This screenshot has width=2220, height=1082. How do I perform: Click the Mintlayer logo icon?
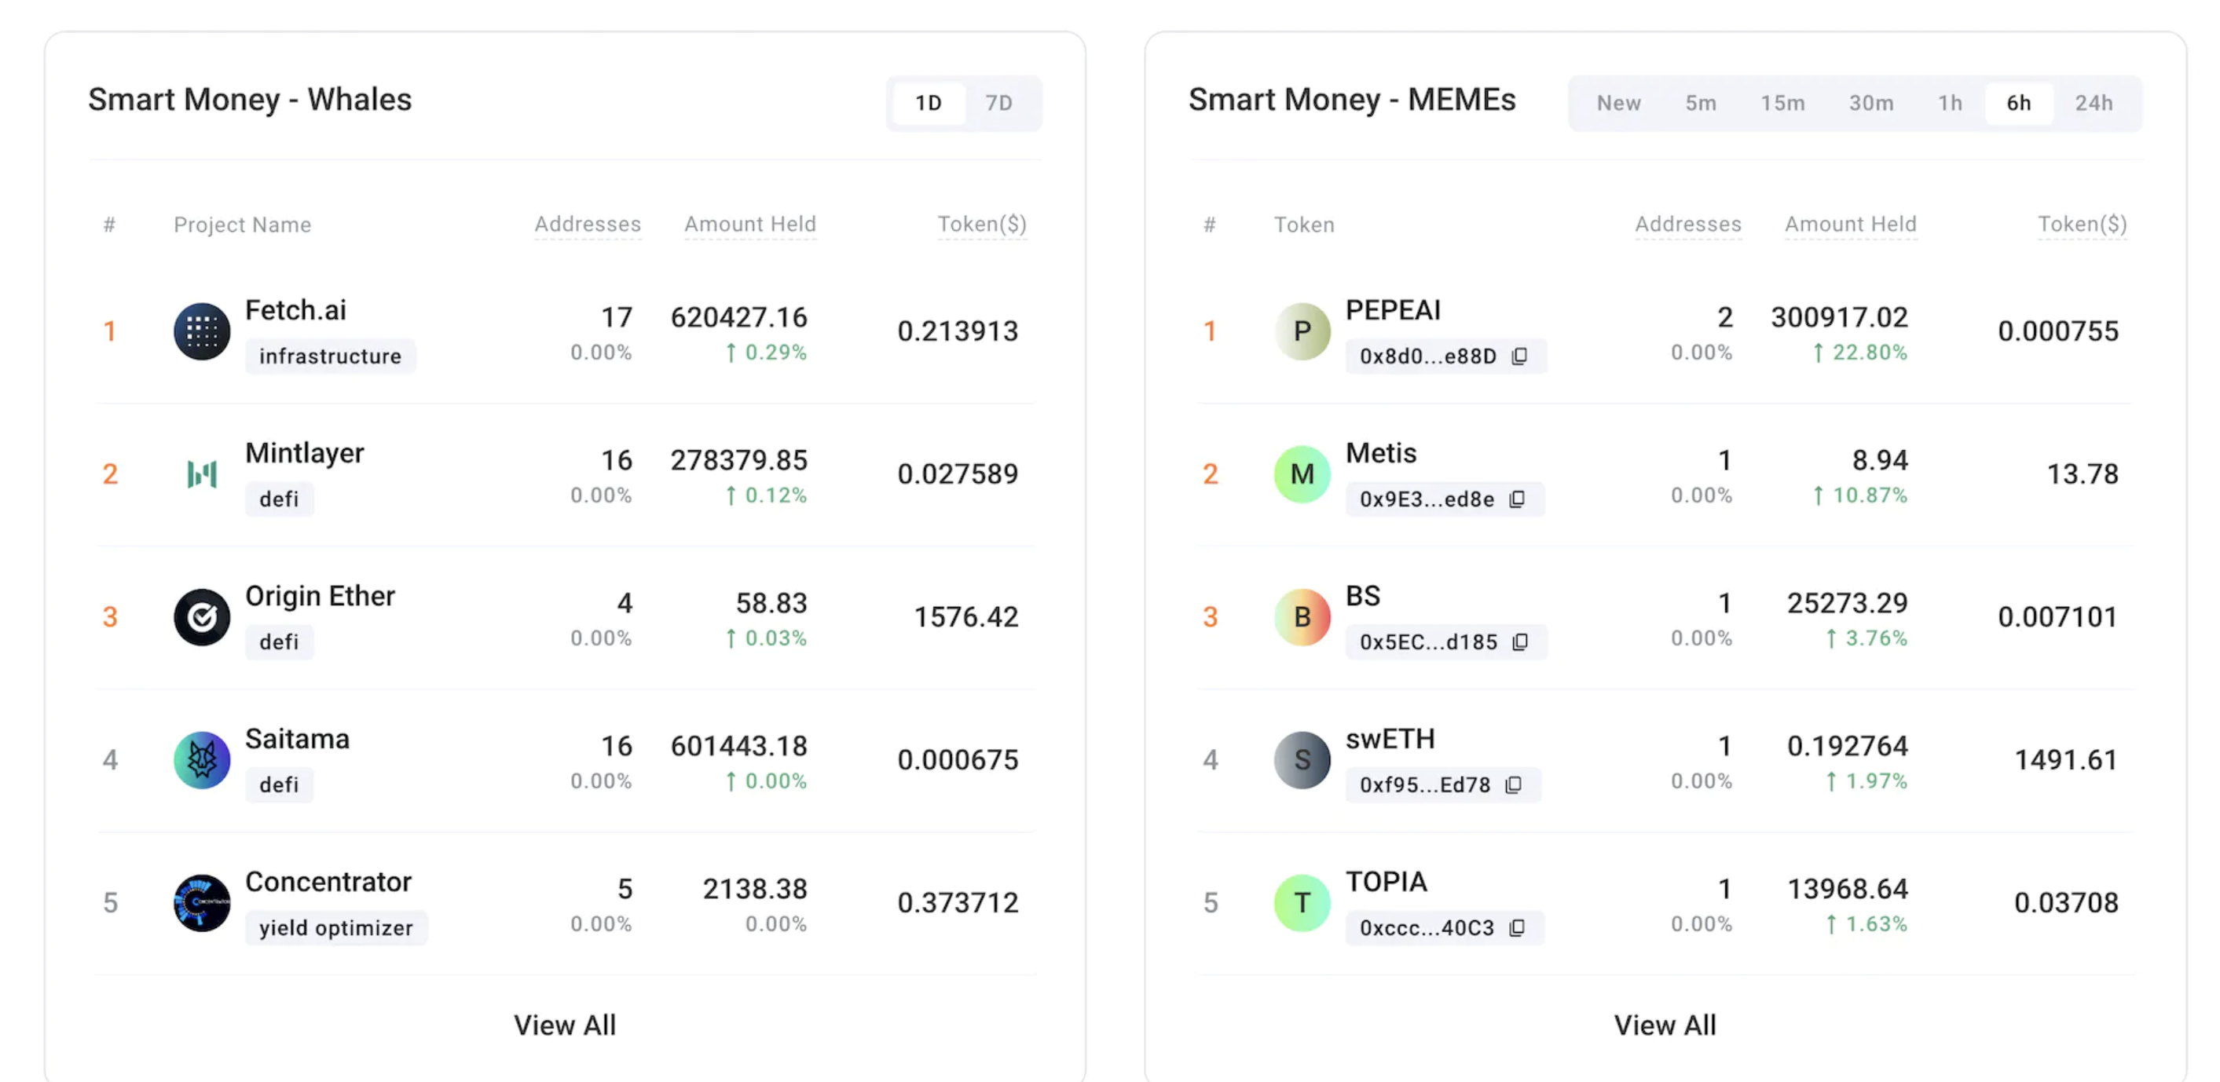click(x=202, y=473)
